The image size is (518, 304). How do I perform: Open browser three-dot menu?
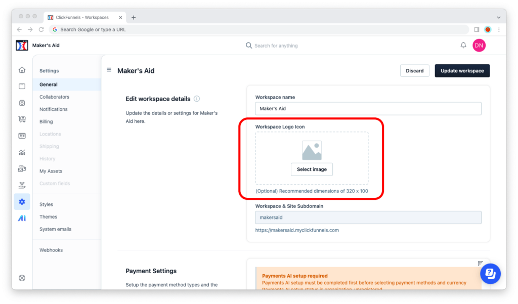point(499,29)
